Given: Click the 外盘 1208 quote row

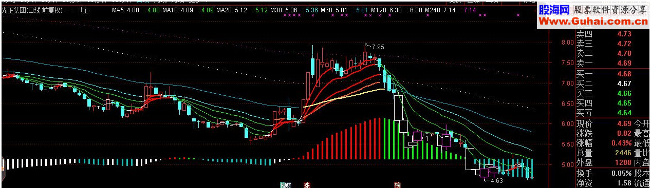Looking at the screenshot, I should [x=604, y=162].
